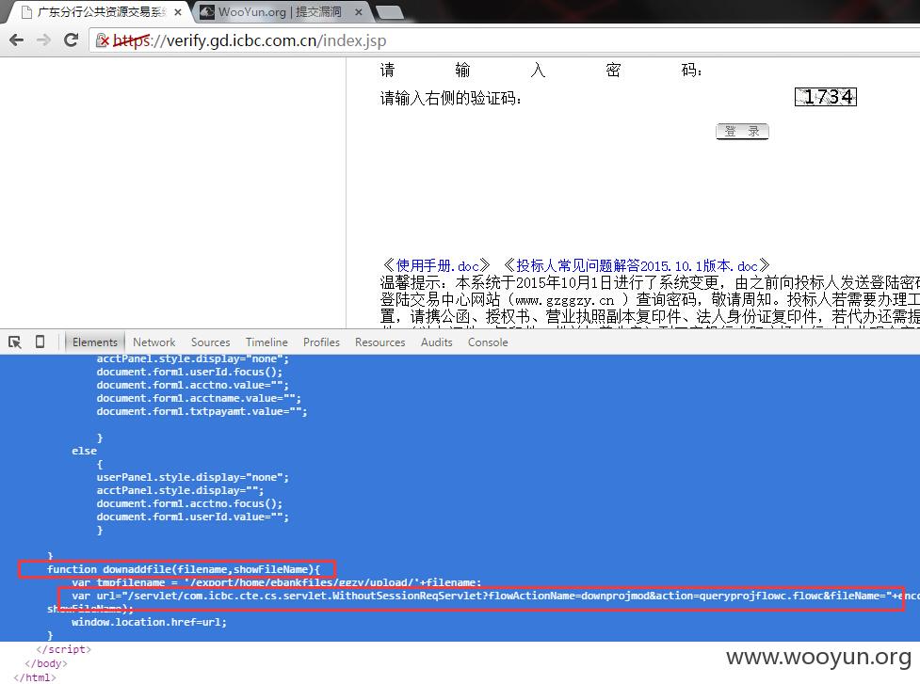920x684 pixels.
Task: Select the Resources DevTools tab
Action: pyautogui.click(x=379, y=342)
